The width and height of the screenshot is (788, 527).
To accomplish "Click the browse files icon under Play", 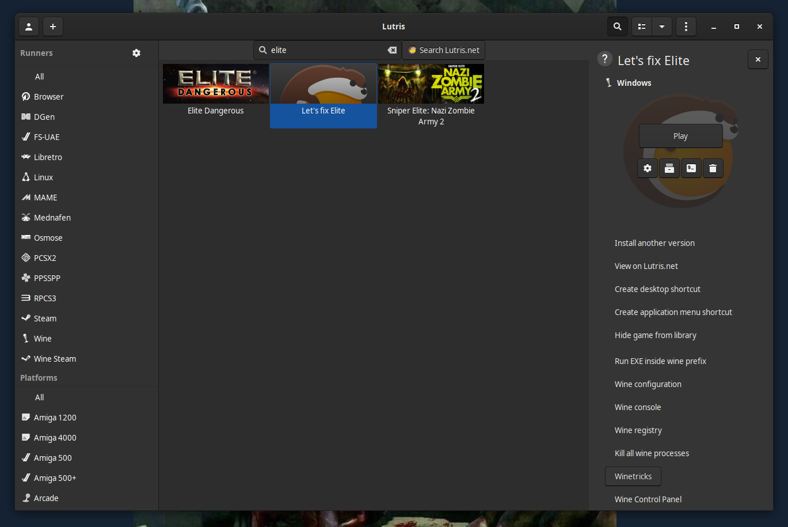I will pos(669,168).
